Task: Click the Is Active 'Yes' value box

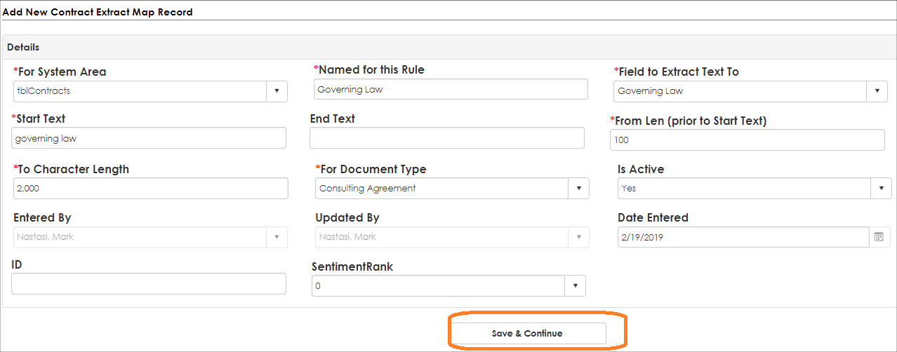Action: (744, 188)
